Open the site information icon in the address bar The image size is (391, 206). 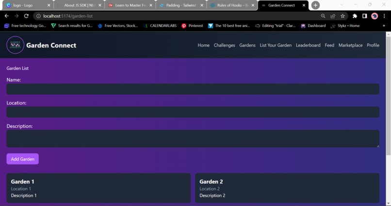[x=38, y=16]
